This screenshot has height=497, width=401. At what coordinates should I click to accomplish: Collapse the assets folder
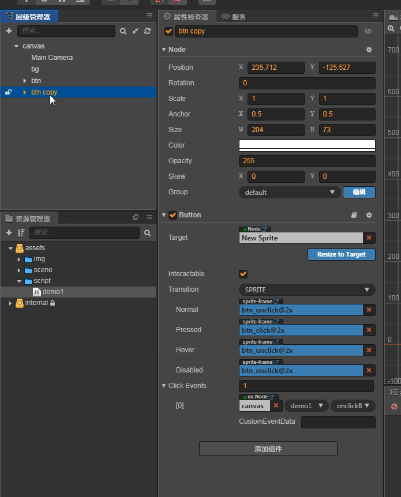tap(10, 248)
